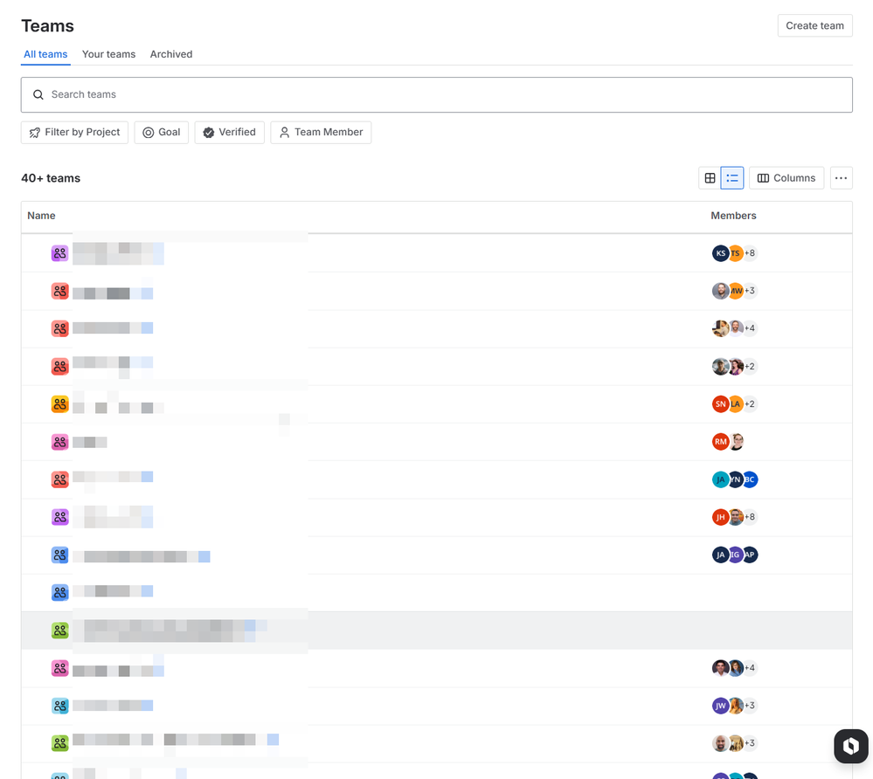Click the red team icon in MW +3 row
Screen dimensions: 873x779
(x=60, y=291)
